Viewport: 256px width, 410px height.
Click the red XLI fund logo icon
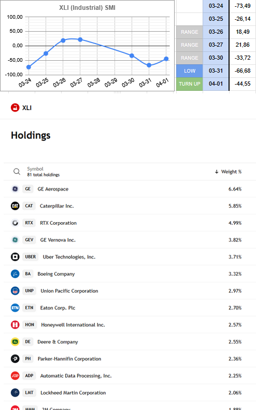pos(15,107)
